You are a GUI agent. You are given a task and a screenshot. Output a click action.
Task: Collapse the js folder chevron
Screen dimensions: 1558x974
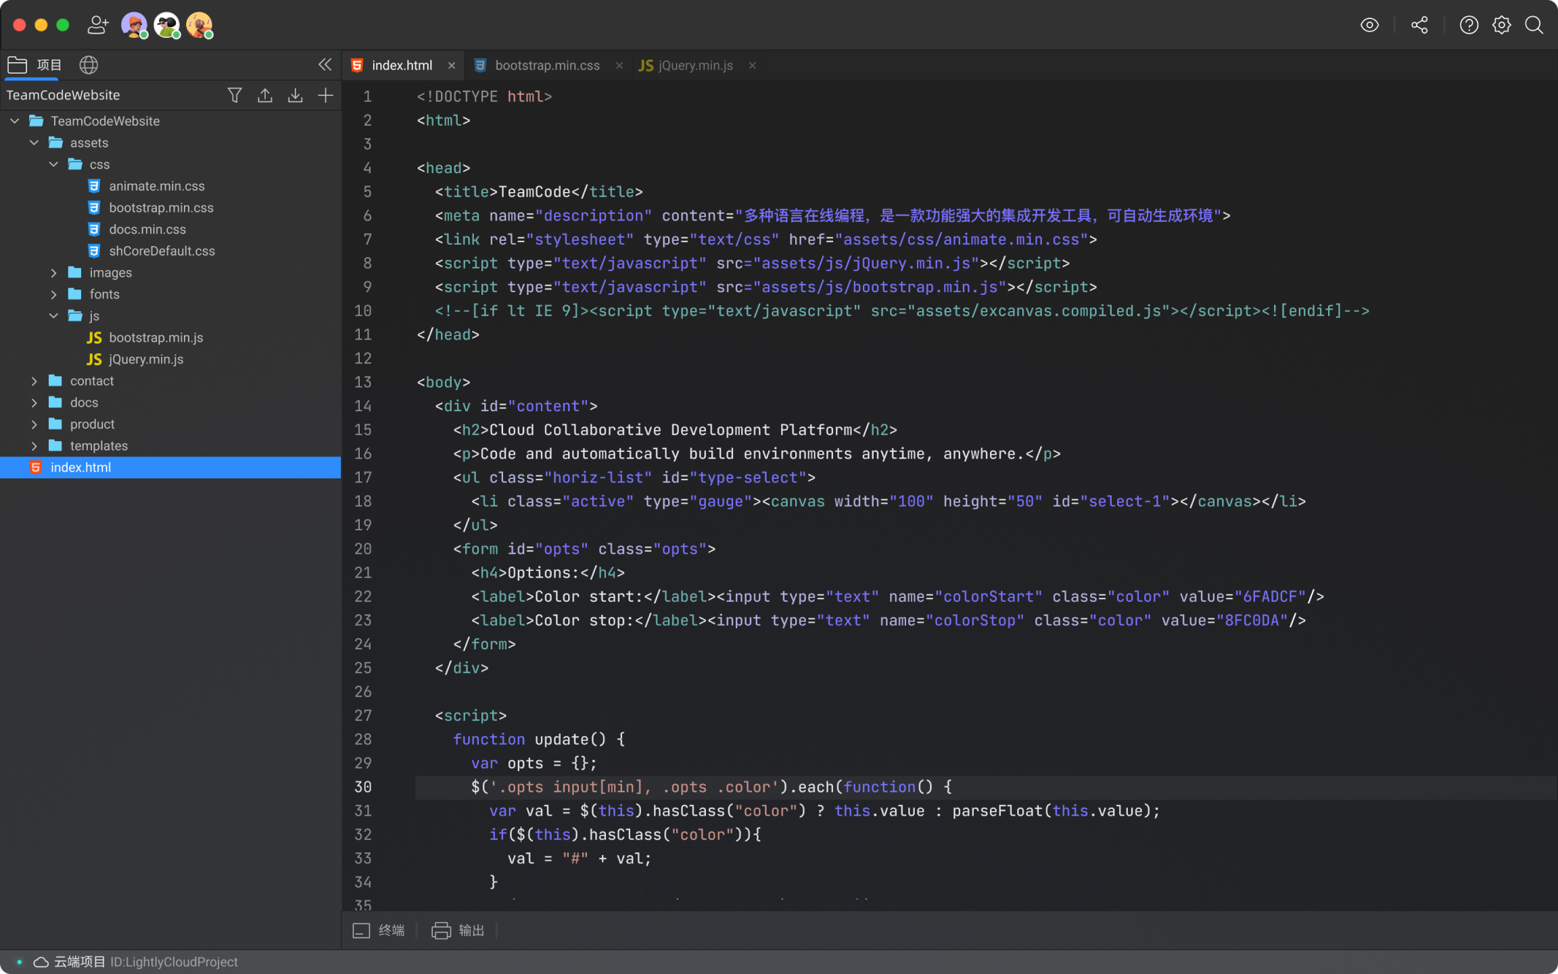(53, 316)
